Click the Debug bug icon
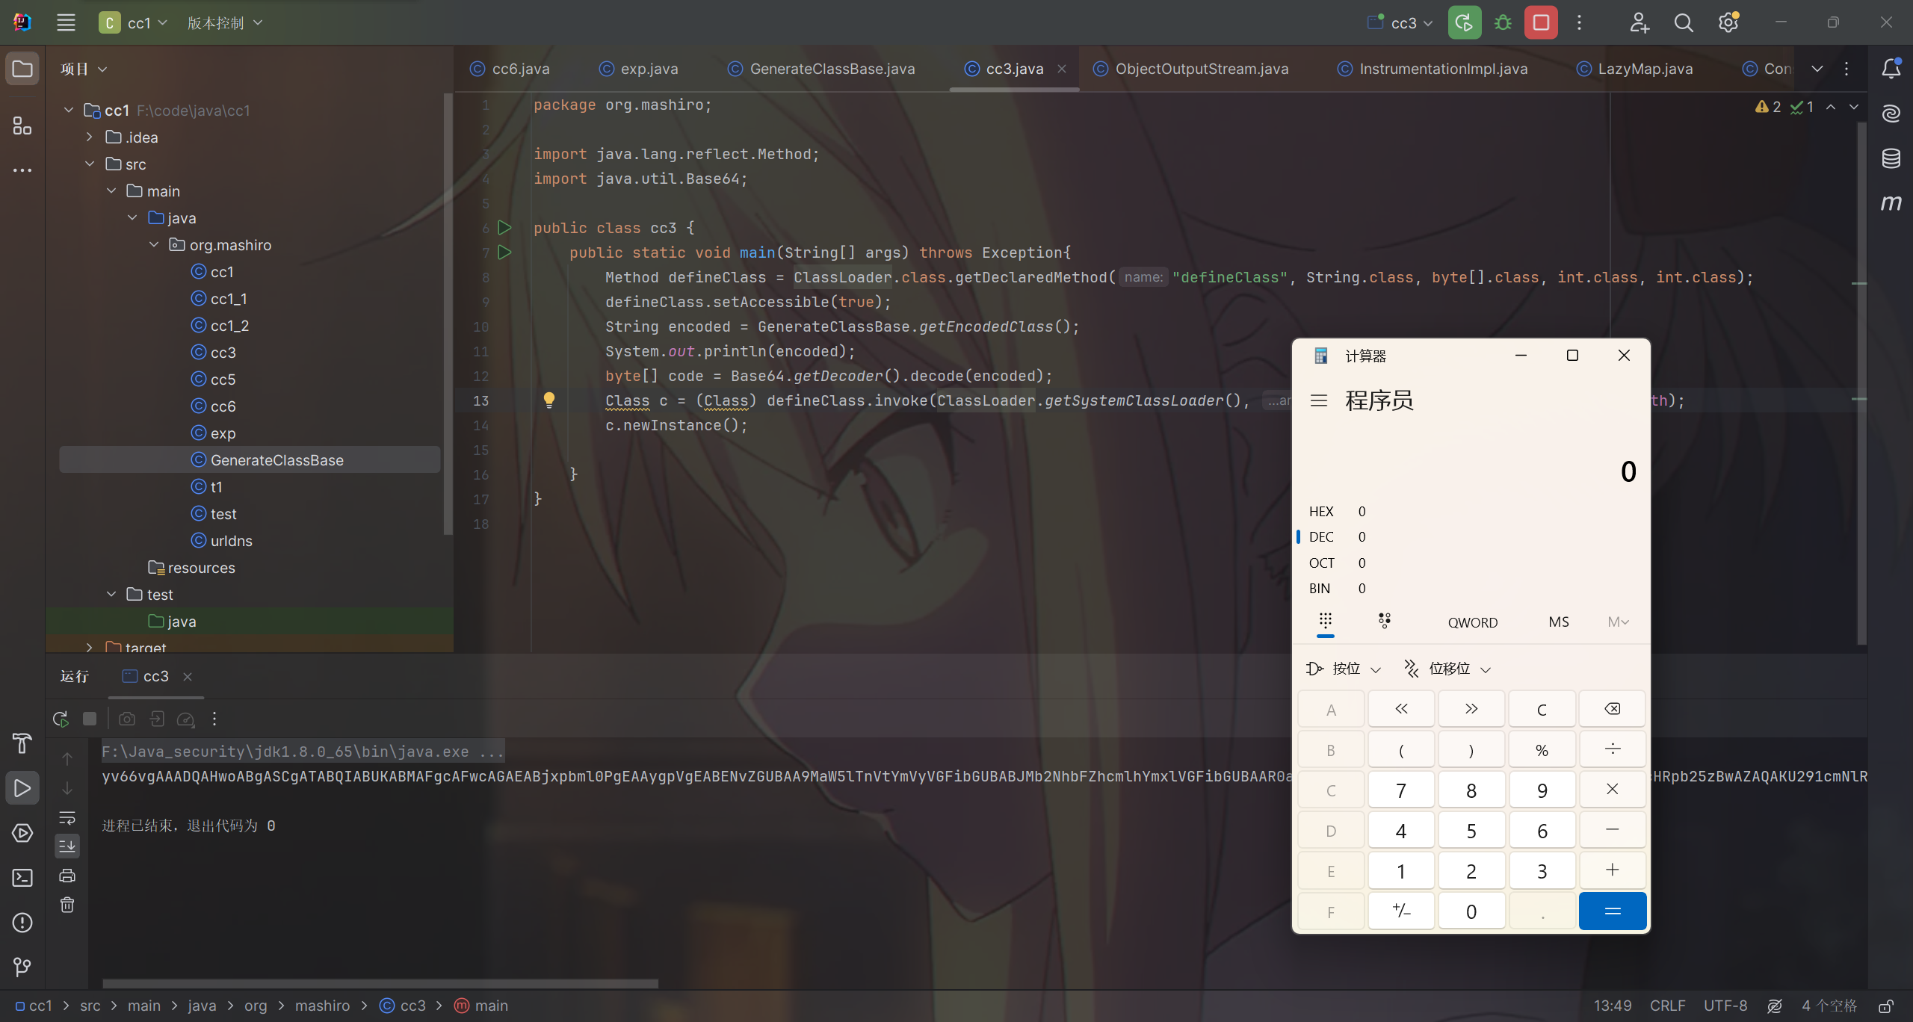 tap(1503, 23)
